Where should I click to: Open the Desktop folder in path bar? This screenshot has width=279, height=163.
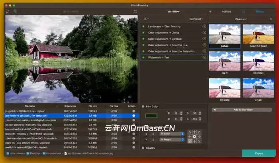[33, 153]
